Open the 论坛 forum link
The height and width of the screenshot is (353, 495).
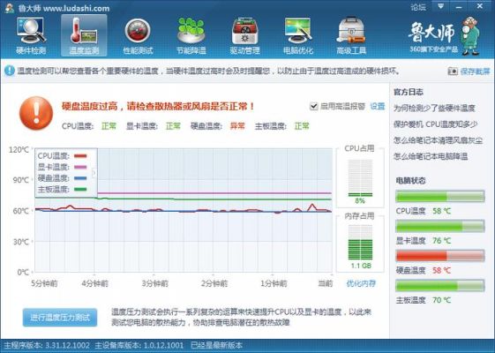418,7
